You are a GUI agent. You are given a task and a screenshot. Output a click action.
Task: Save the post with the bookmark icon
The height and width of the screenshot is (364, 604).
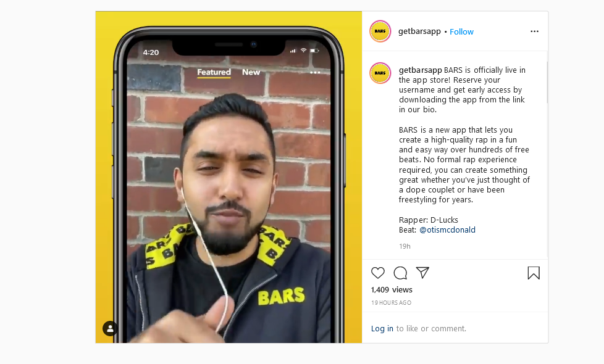(534, 273)
